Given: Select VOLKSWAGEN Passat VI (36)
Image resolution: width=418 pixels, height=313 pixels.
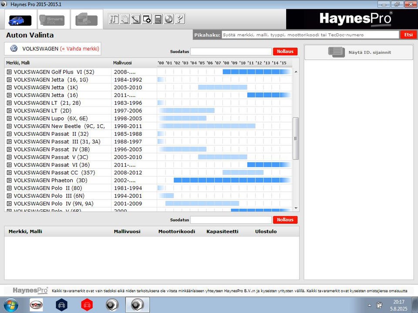Looking at the screenshot, I should (x=52, y=164).
